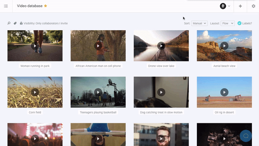The height and width of the screenshot is (146, 259).
Task: Click the Drone view over lake label
Action: point(161,66)
